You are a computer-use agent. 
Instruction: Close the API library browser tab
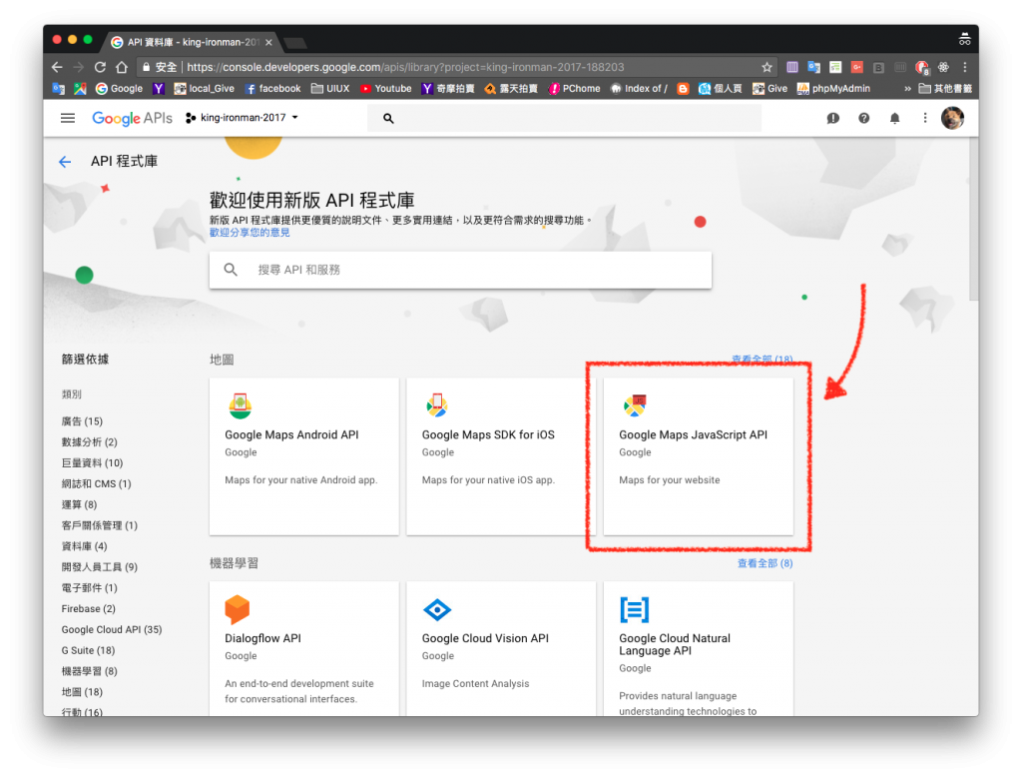coord(268,42)
